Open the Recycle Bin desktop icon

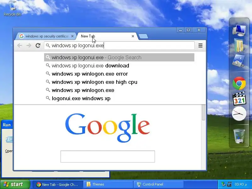[13, 9]
